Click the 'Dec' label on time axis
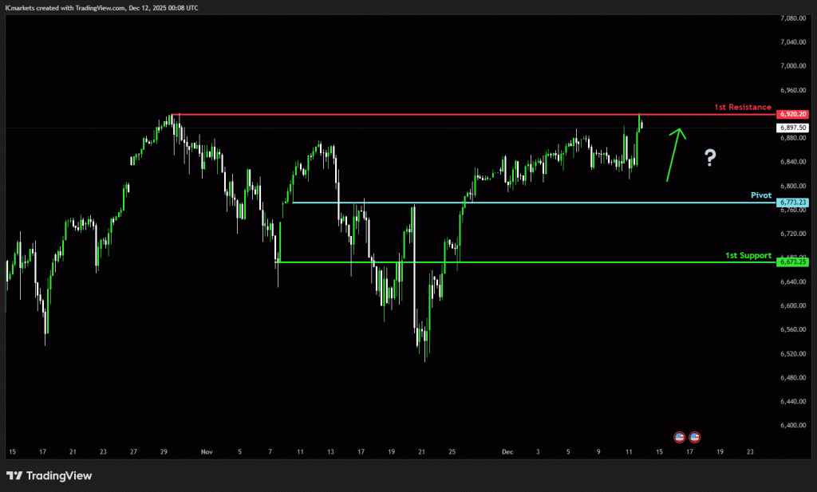 click(x=507, y=451)
